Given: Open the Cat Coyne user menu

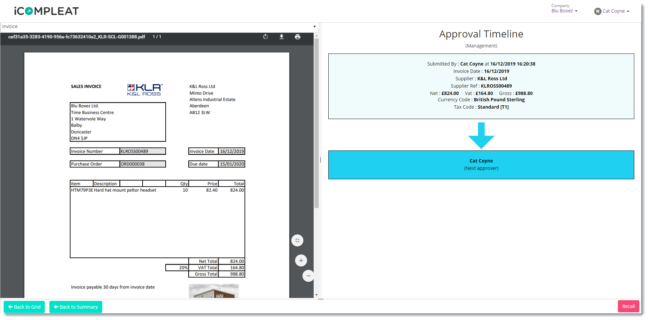Looking at the screenshot, I should pos(616,11).
